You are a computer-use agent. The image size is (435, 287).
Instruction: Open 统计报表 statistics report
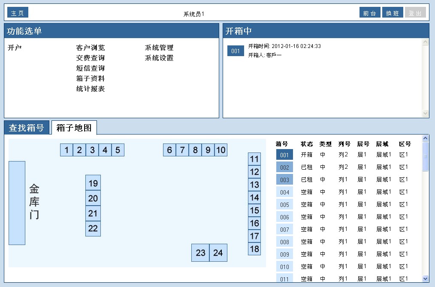tap(91, 89)
